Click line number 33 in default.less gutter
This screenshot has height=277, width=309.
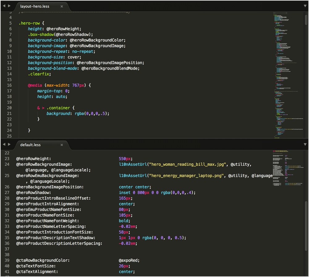pyautogui.click(x=7, y=226)
